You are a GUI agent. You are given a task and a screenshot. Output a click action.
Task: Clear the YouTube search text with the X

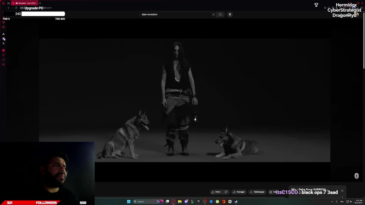tap(213, 15)
